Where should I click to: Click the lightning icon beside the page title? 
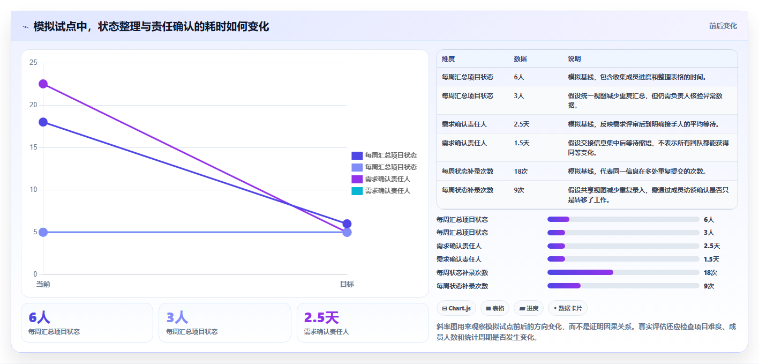(25, 27)
